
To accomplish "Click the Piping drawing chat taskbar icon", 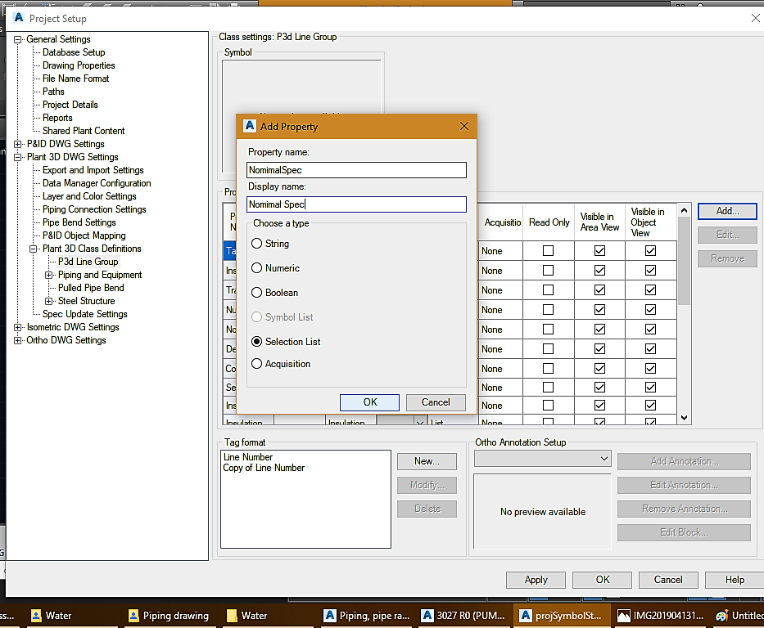I will pos(168,615).
